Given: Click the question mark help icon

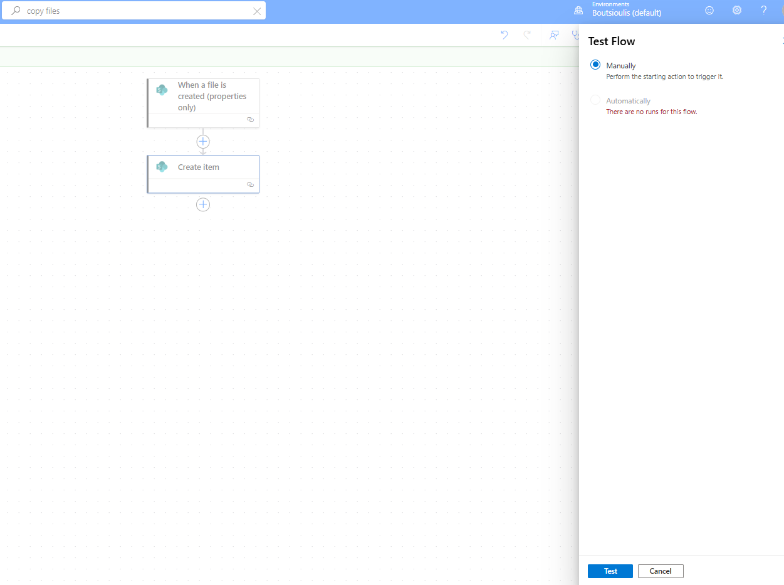Looking at the screenshot, I should 763,11.
